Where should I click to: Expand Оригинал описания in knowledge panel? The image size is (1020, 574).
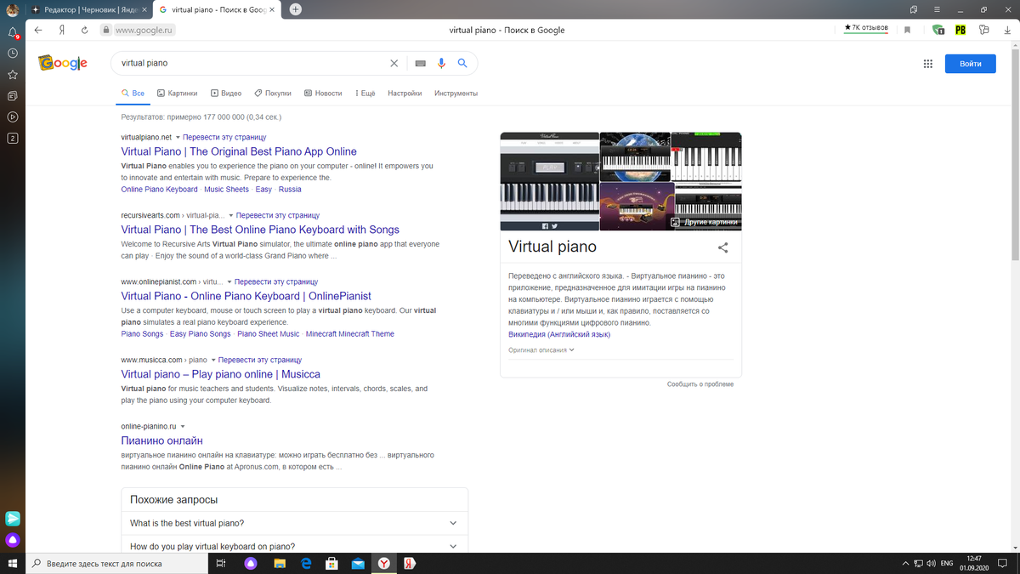tap(541, 350)
